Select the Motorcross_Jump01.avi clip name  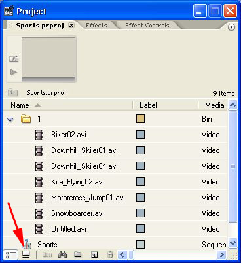pos(88,198)
